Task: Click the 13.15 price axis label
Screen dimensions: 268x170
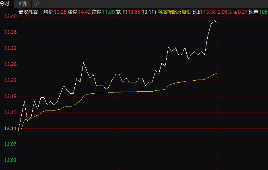Action: pyautogui.click(x=10, y=112)
